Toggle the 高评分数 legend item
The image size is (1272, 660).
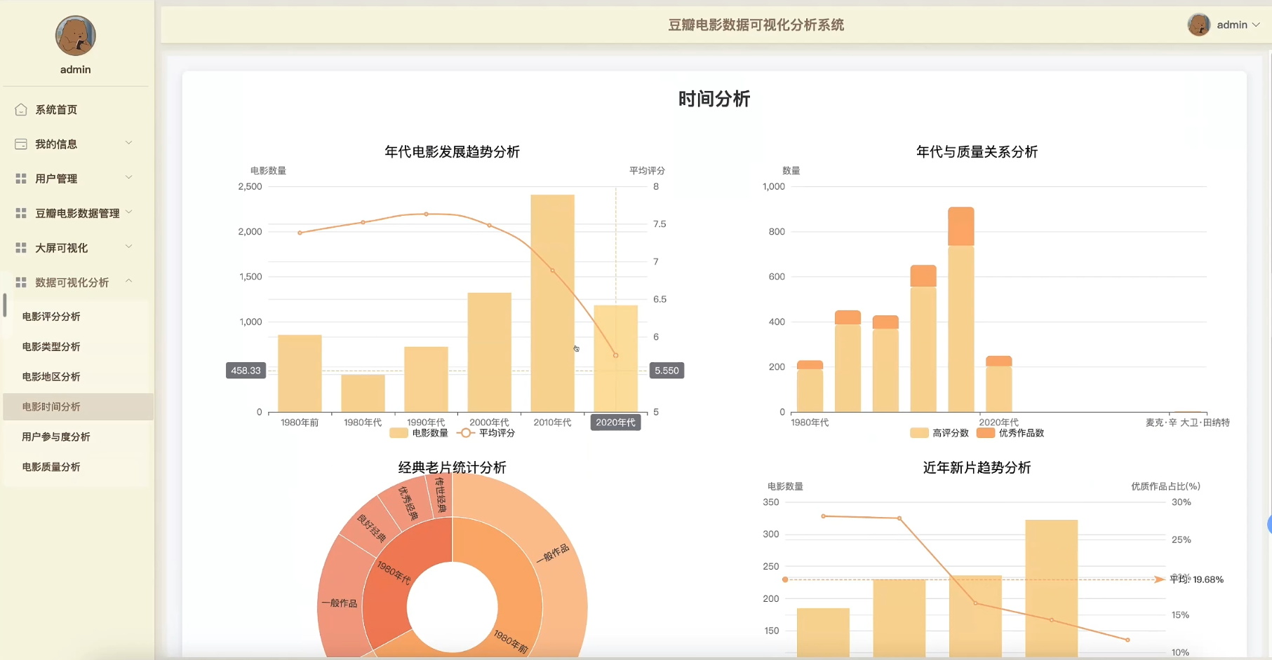point(939,433)
